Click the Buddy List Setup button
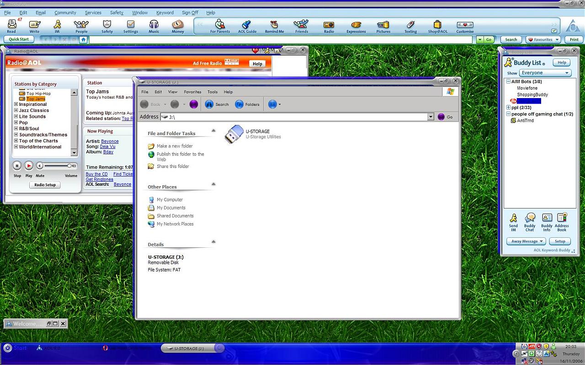 point(560,241)
